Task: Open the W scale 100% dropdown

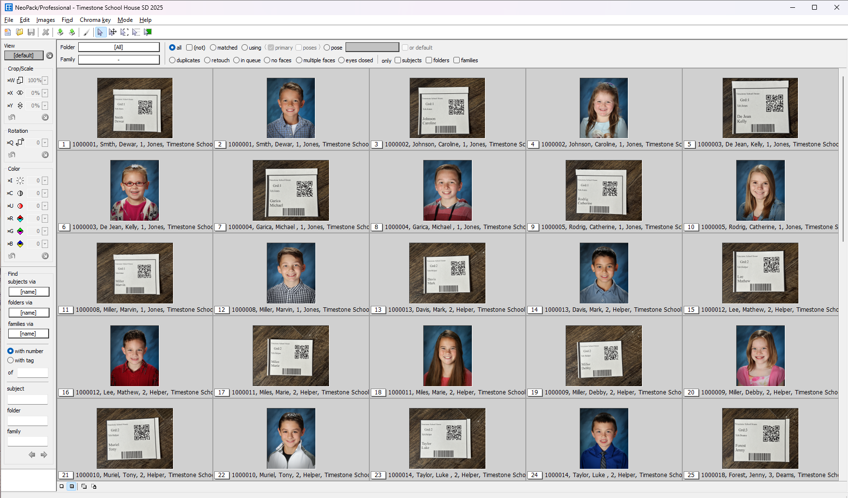Action: coord(45,80)
